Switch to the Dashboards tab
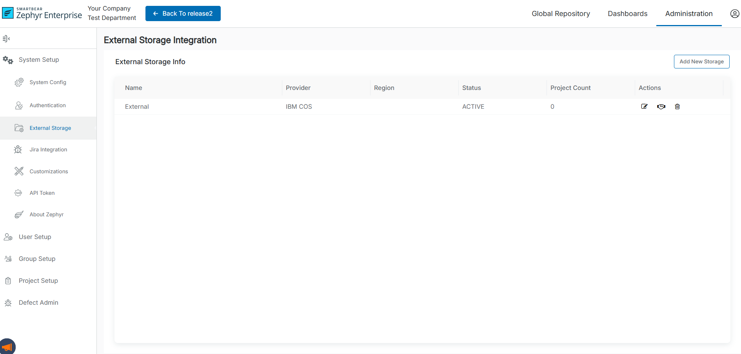 point(627,14)
